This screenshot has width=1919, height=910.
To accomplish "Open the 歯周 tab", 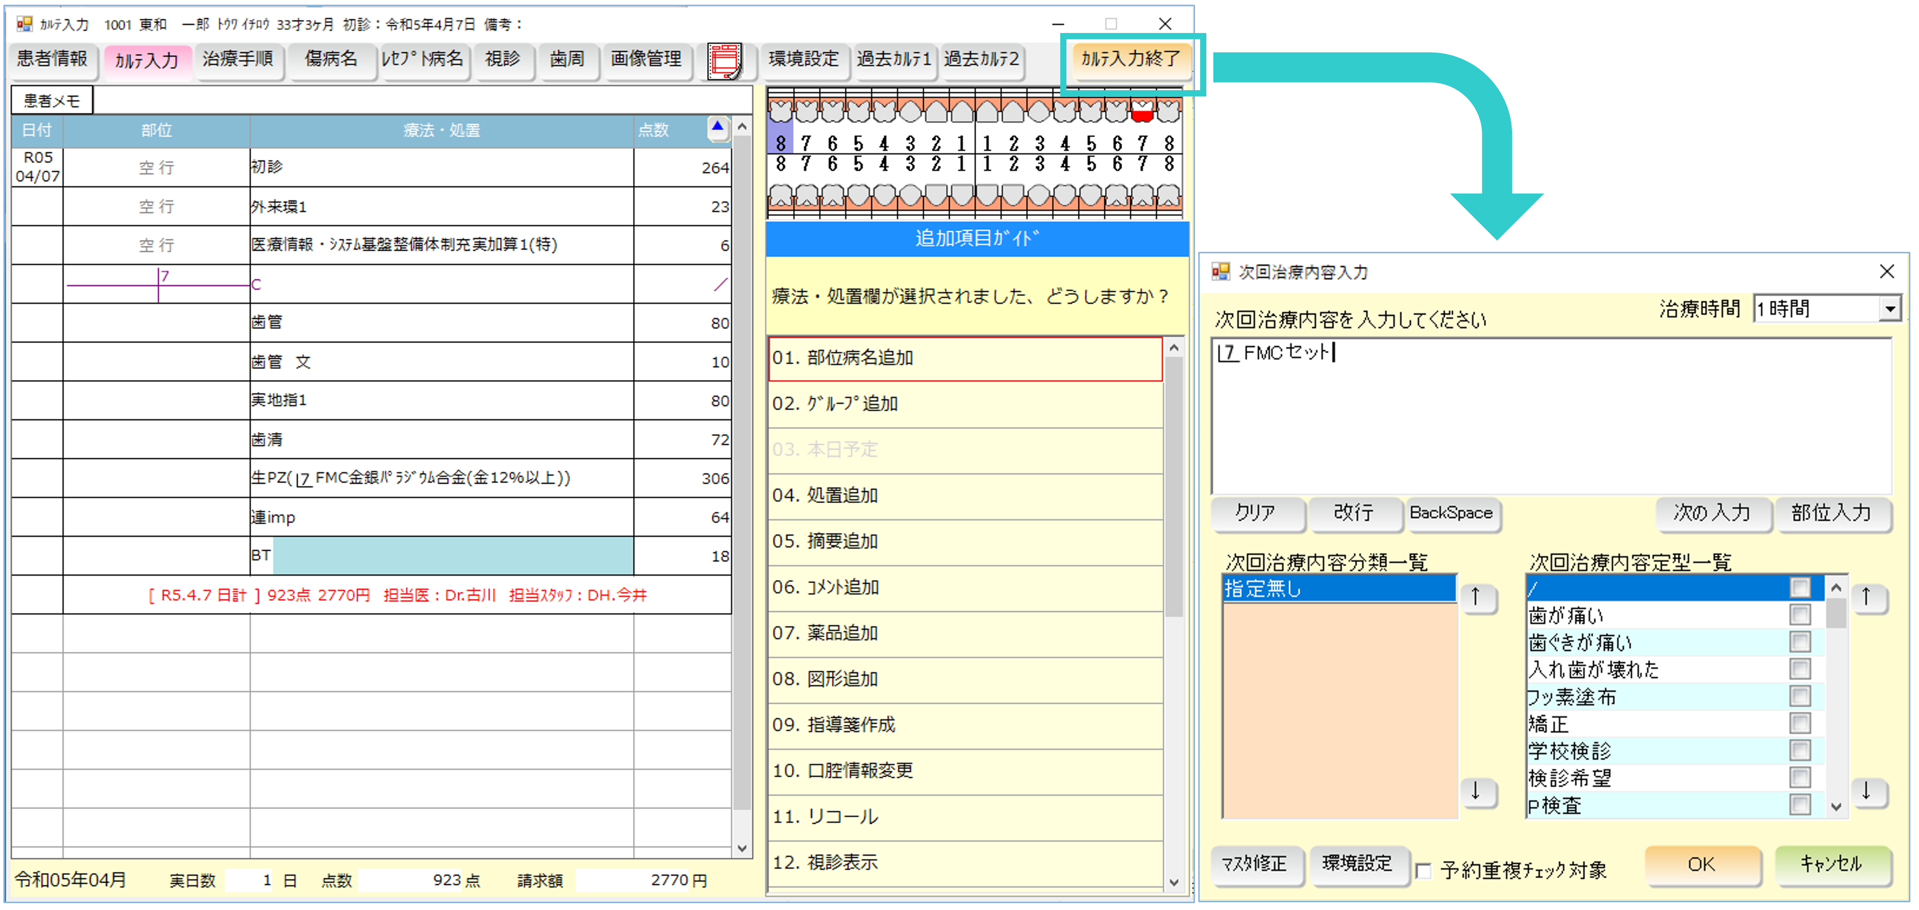I will pos(567,59).
